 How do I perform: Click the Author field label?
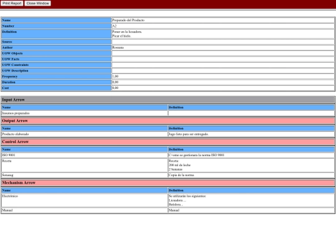click(7, 47)
